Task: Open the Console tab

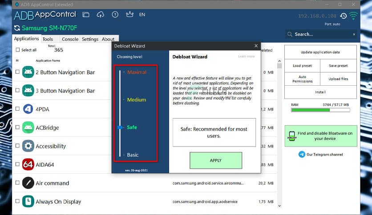Action: click(70, 39)
